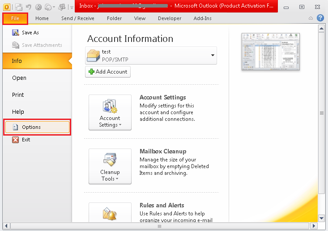Open the Account Settings dropdown button

click(x=110, y=112)
